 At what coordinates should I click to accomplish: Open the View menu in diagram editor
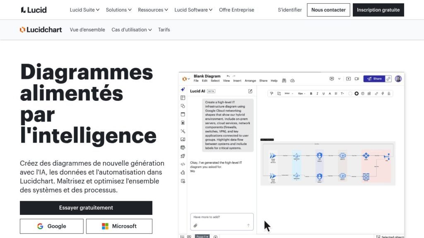tap(226, 81)
